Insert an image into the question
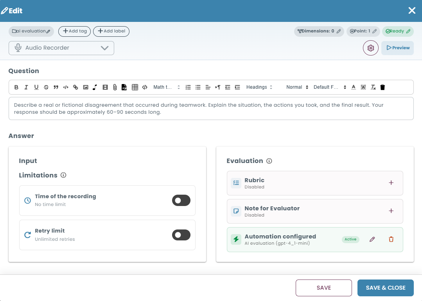This screenshot has width=422, height=301. tap(86, 87)
